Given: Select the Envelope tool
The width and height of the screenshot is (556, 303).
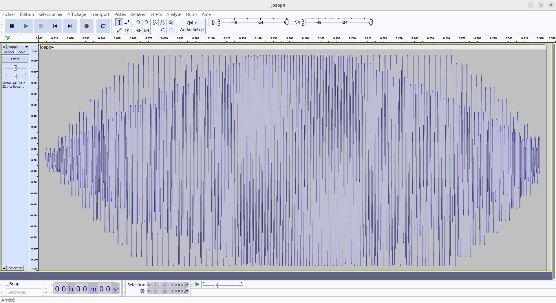Looking at the screenshot, I should pos(127,22).
